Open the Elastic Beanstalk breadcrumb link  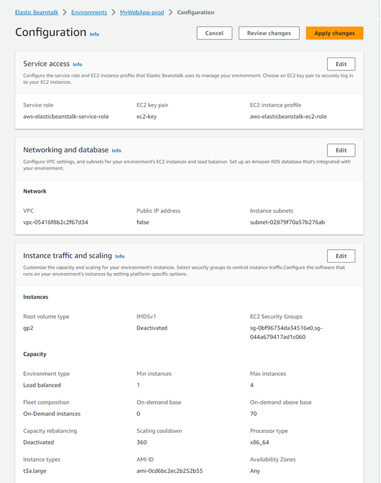pyautogui.click(x=37, y=12)
